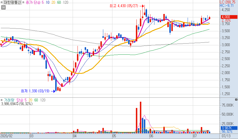Click the LC:200,75 value
This screenshot has height=139, width=238.
(227, 2)
